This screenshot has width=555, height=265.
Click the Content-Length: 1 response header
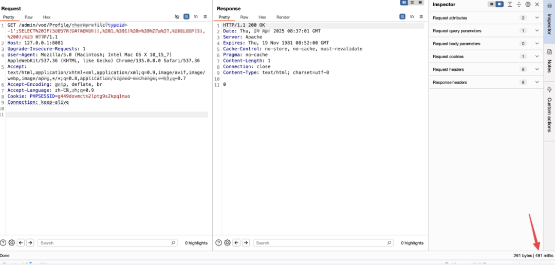pyautogui.click(x=247, y=61)
